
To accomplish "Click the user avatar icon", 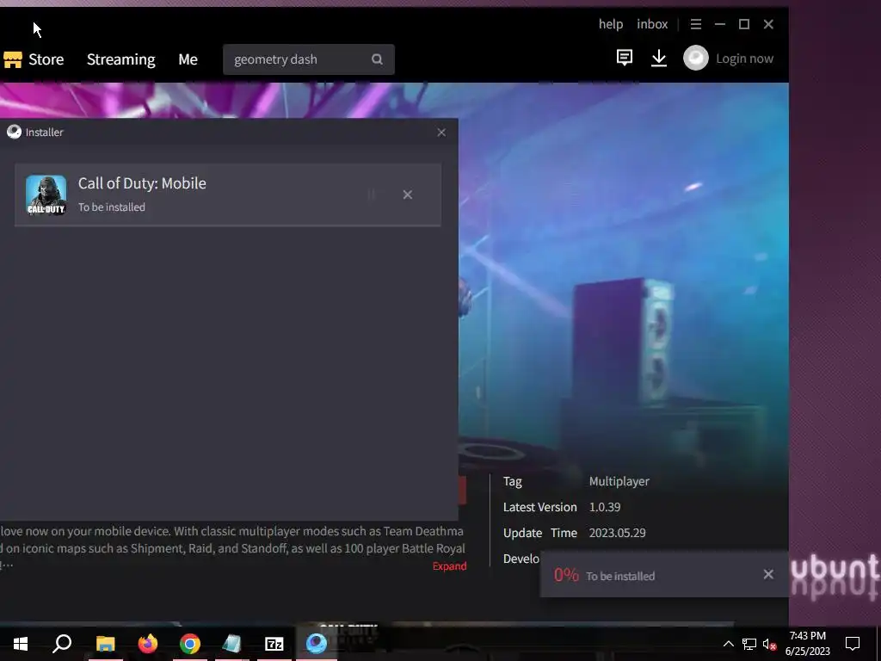I will click(695, 58).
